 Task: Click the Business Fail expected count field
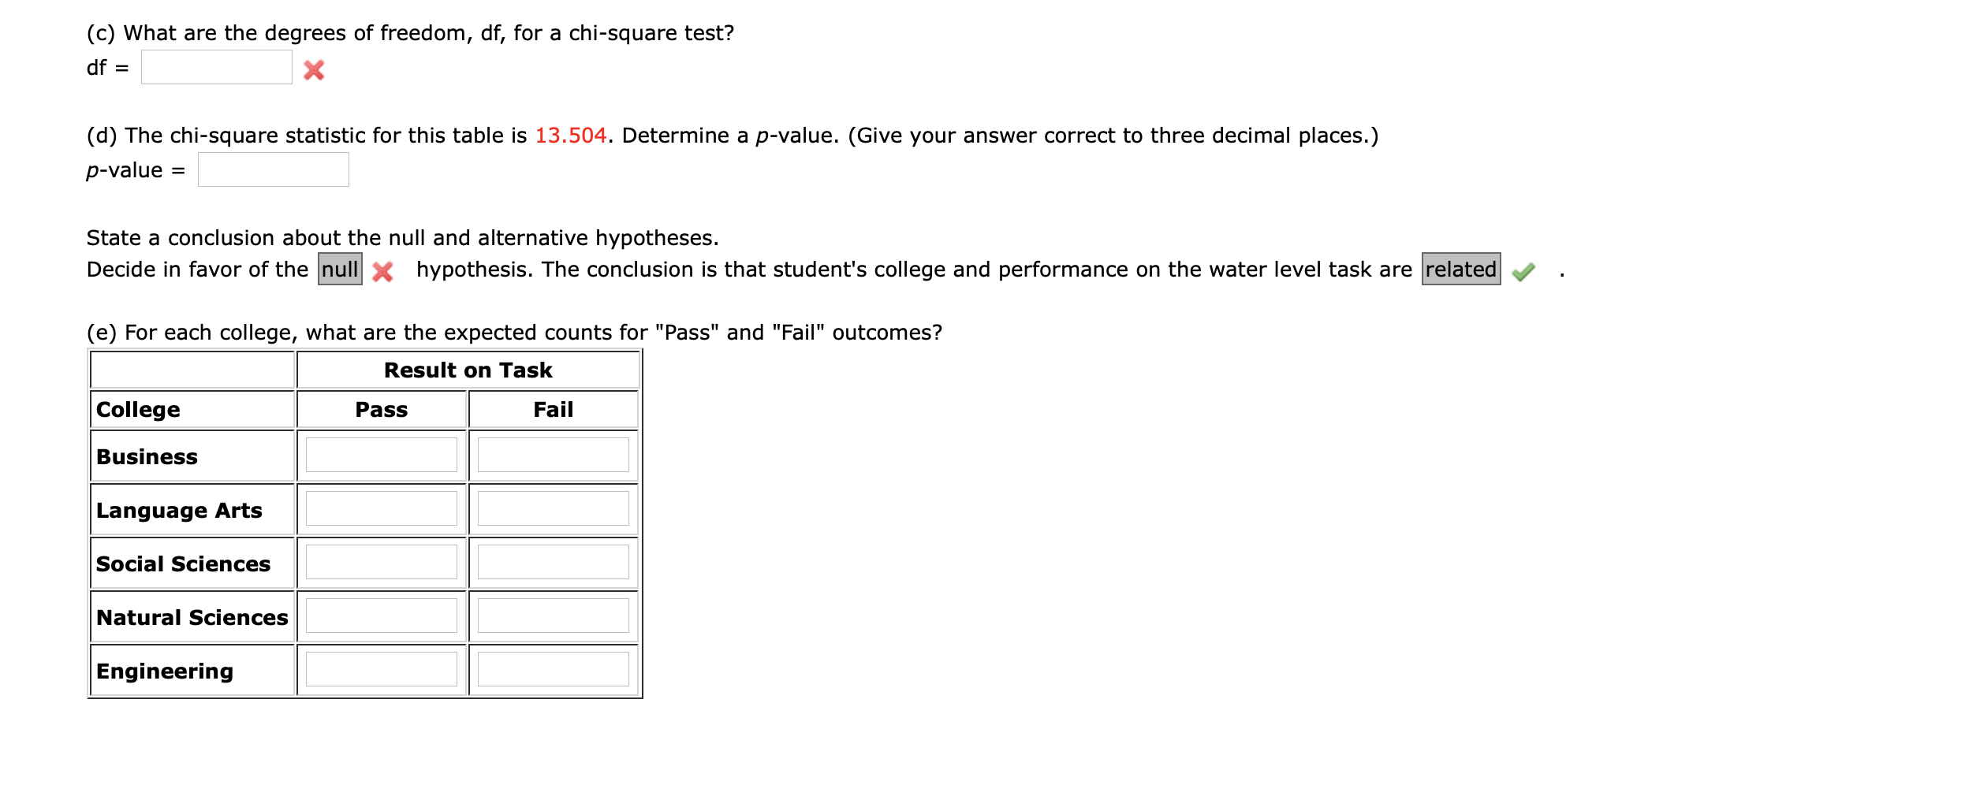(x=553, y=456)
